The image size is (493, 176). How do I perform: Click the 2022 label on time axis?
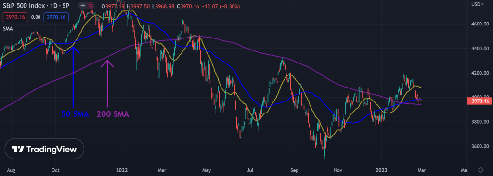(x=121, y=170)
